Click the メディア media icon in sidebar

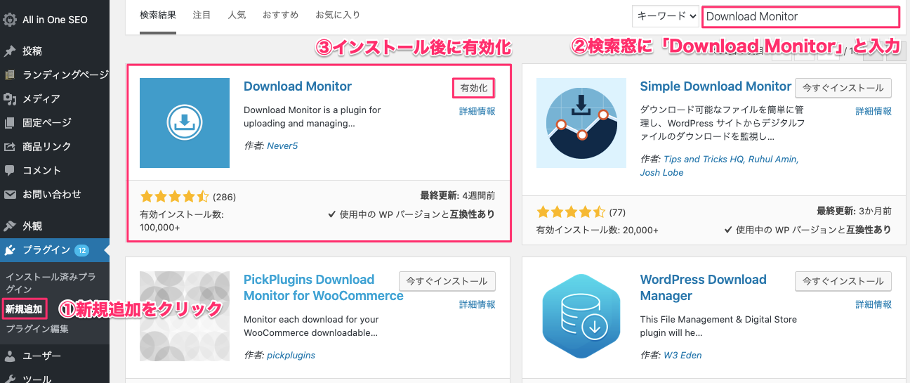(x=10, y=98)
